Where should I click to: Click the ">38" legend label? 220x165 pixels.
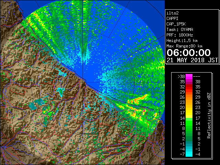click(x=181, y=77)
